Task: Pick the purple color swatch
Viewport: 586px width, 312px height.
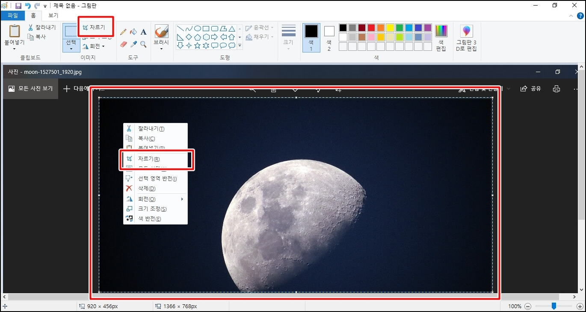Action: (x=428, y=28)
